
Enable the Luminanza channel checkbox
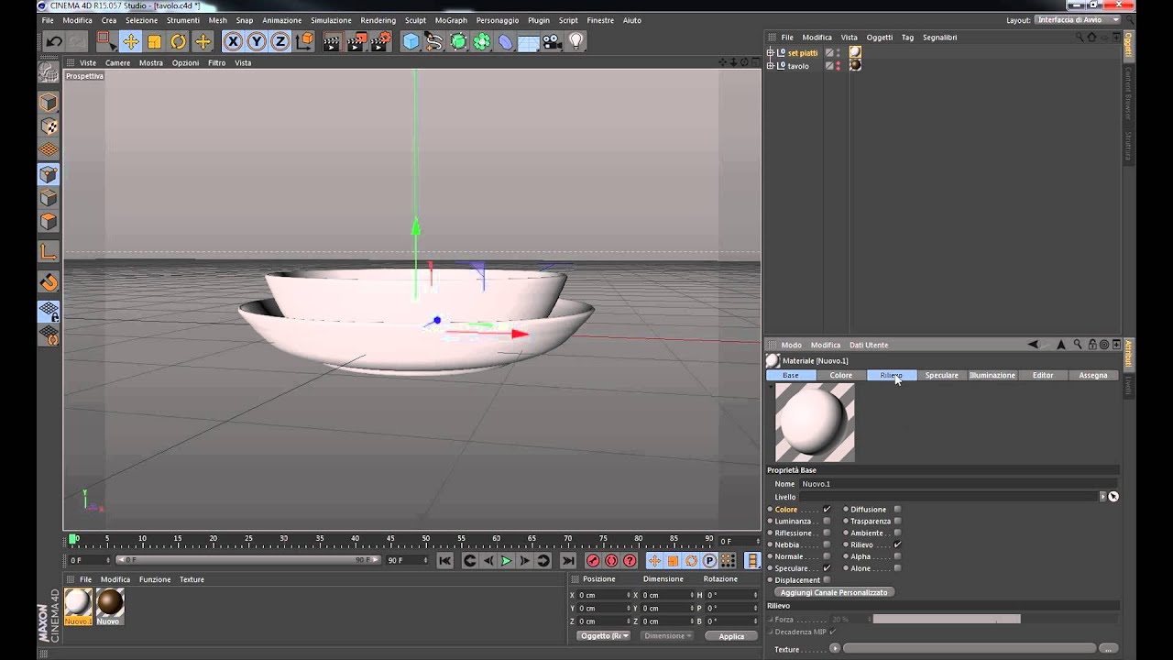pos(827,521)
